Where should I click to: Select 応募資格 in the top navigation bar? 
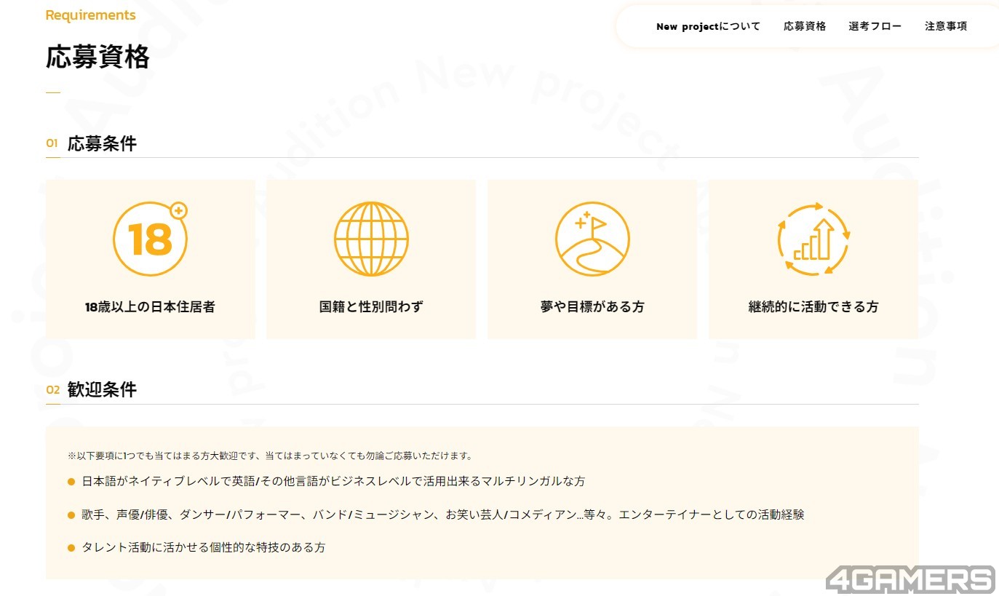pos(805,27)
